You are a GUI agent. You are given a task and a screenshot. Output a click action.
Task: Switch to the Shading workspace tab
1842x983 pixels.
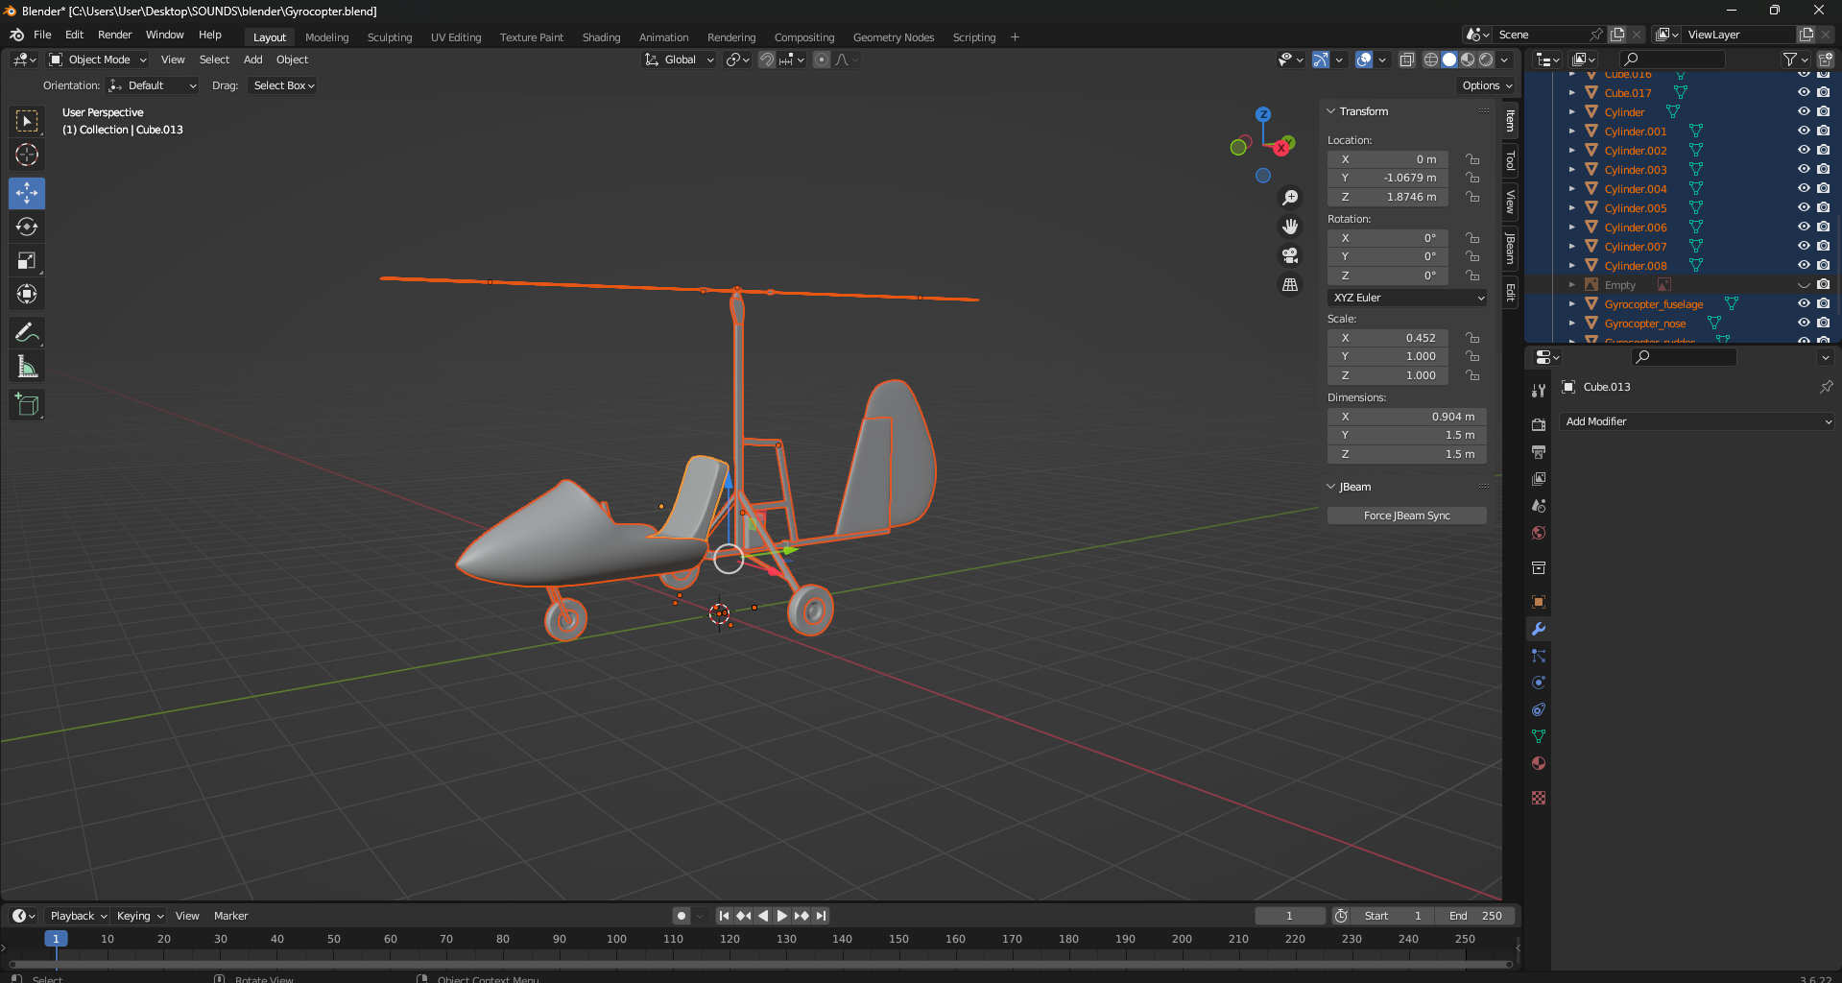[x=601, y=37]
